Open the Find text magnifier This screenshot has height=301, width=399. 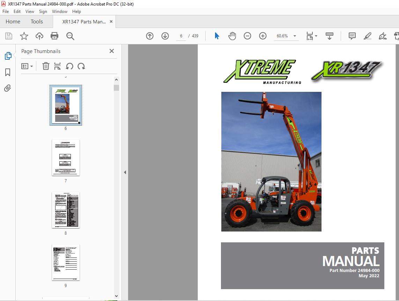click(x=70, y=36)
